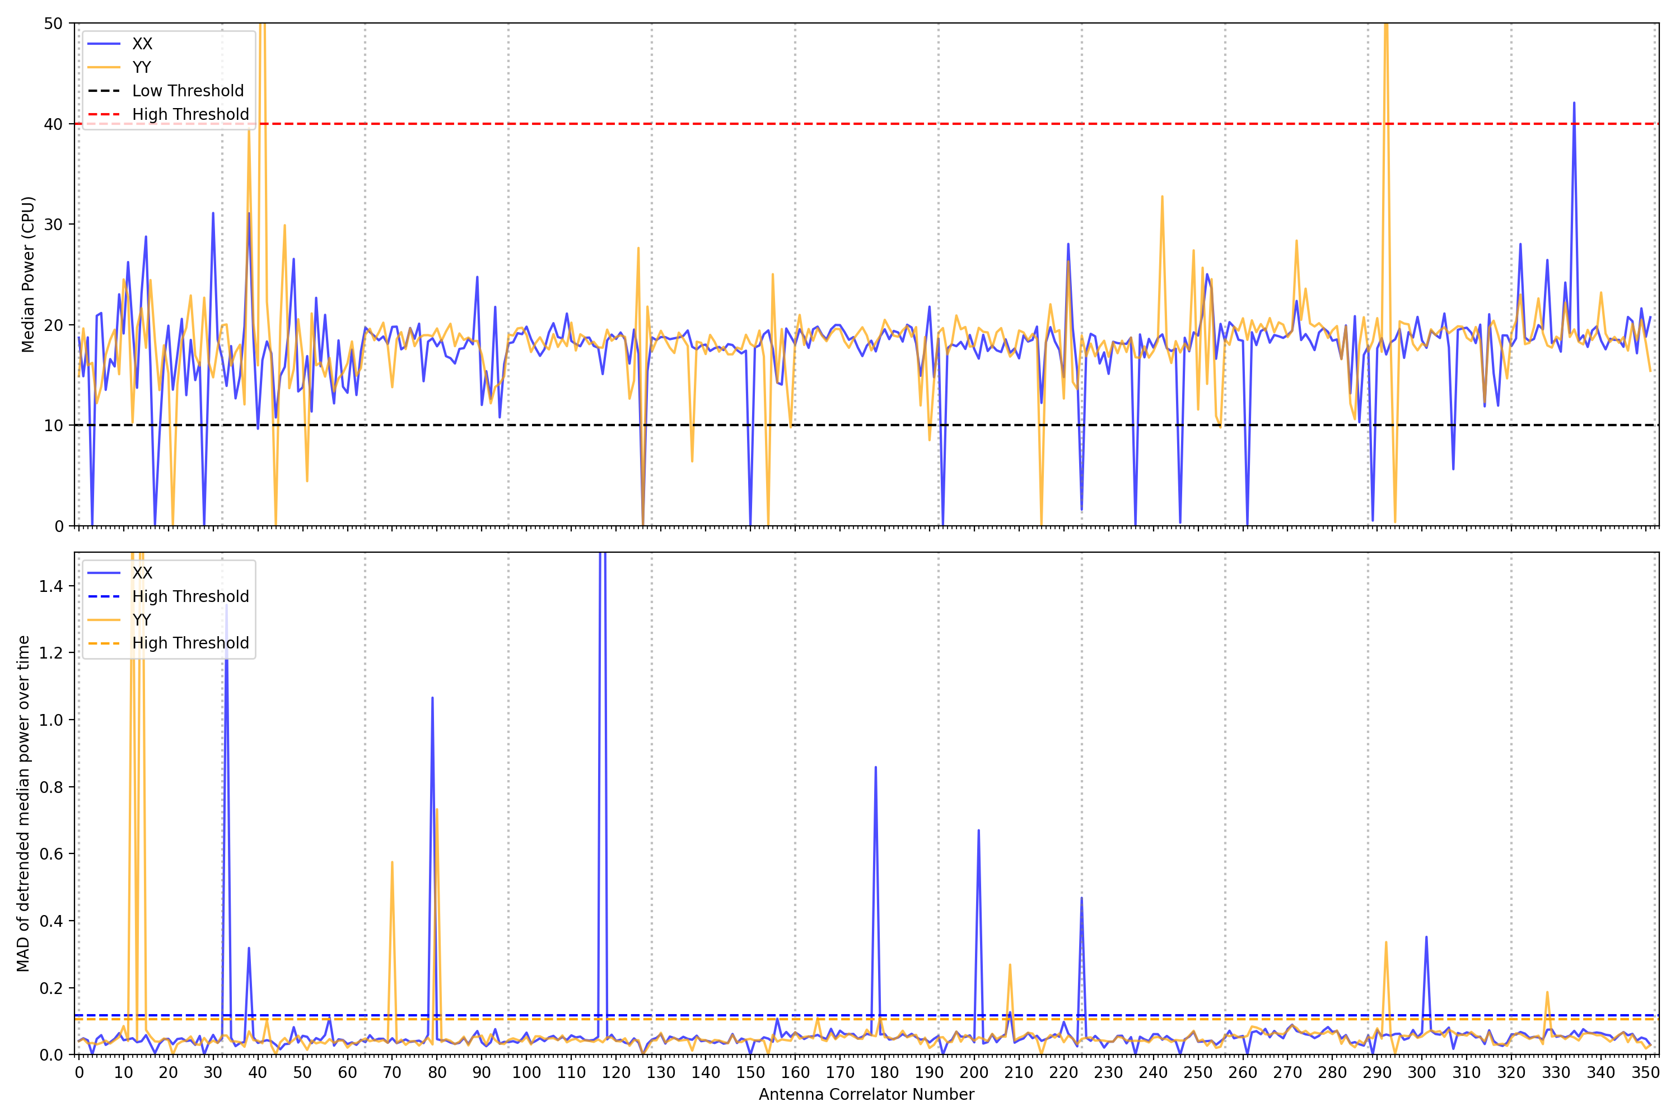
Task: Click YY legend entry in bottom plot
Action: [142, 619]
